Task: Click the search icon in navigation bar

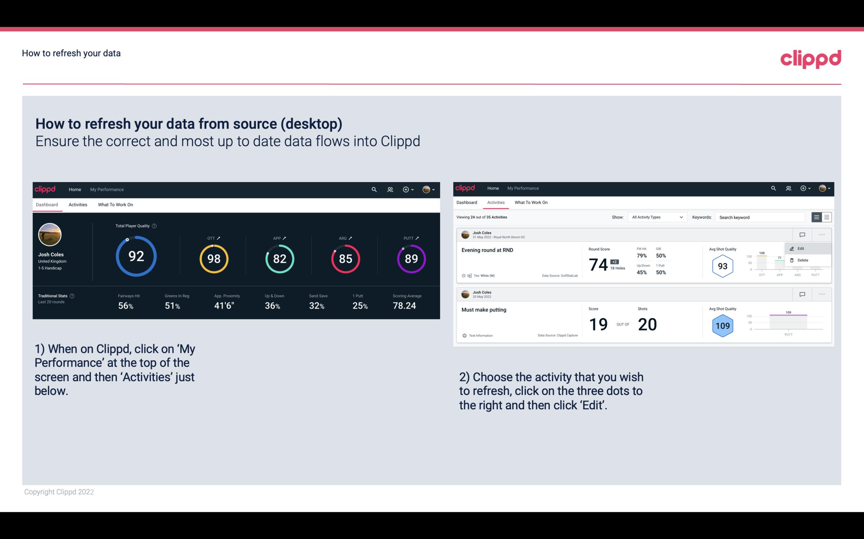Action: tap(374, 189)
